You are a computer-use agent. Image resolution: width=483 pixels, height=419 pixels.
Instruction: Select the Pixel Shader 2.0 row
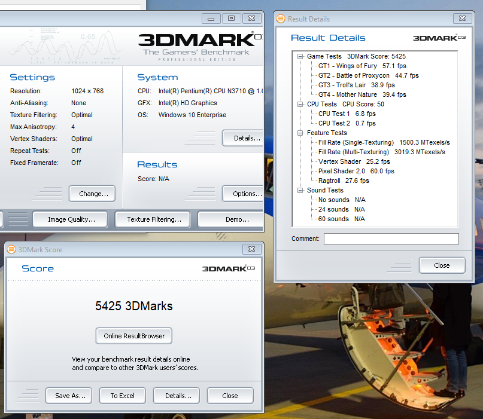point(356,171)
